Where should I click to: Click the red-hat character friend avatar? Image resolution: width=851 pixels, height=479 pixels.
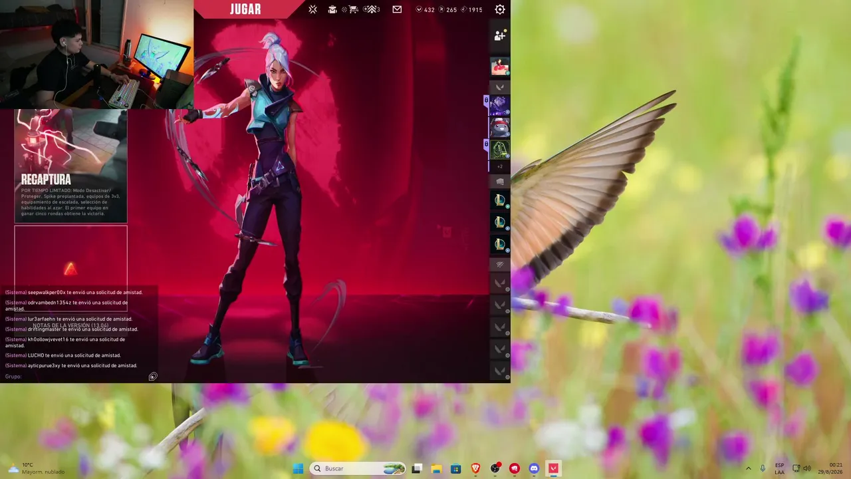500,127
